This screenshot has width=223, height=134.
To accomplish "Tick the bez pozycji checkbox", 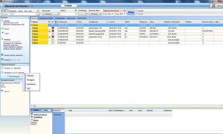I will (x=8, y=76).
